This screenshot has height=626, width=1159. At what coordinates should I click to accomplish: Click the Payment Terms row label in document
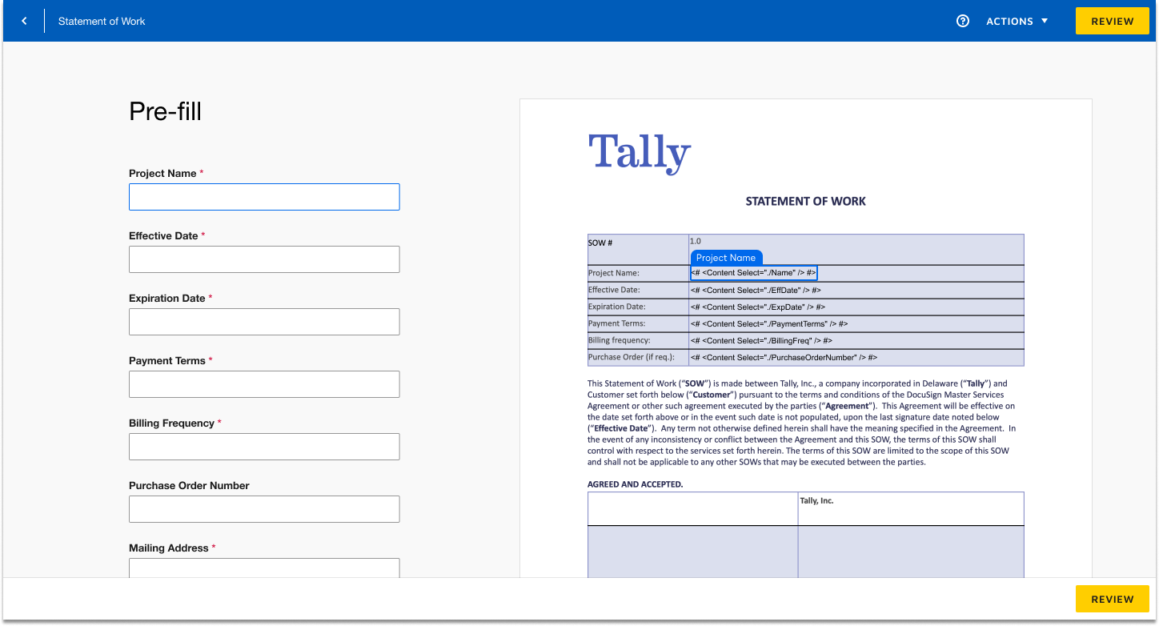point(616,323)
